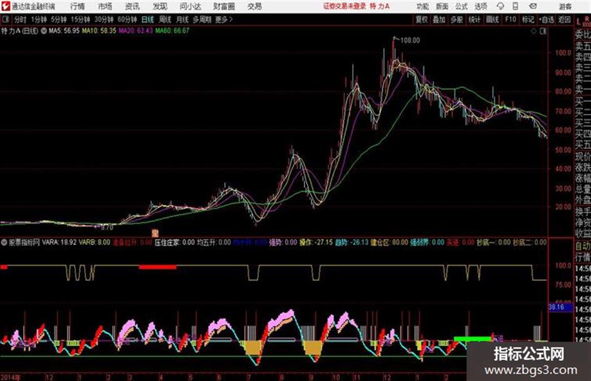Image resolution: width=591 pixels, height=381 pixels.
Task: Open the 功能 menu
Action: click(x=423, y=6)
